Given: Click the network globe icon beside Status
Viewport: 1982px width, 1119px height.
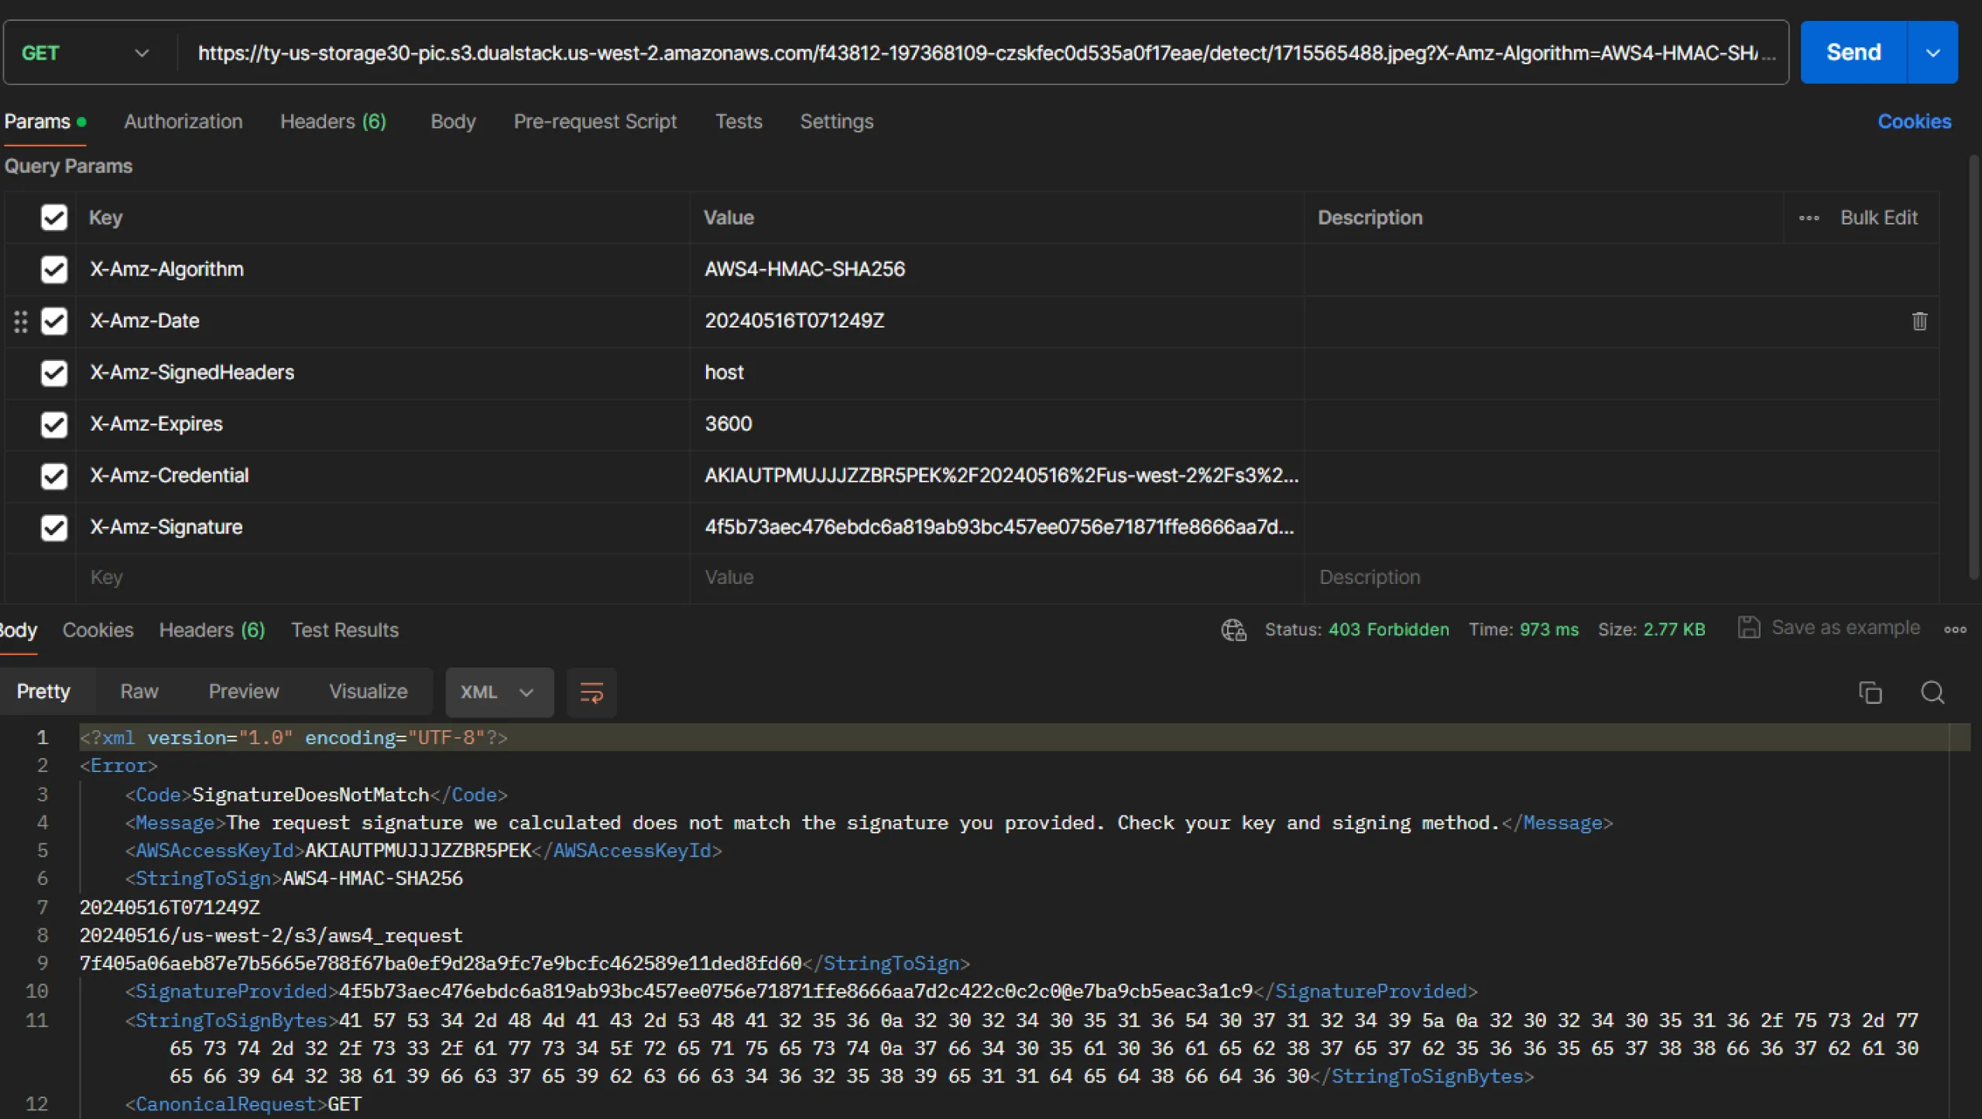Looking at the screenshot, I should pos(1233,630).
